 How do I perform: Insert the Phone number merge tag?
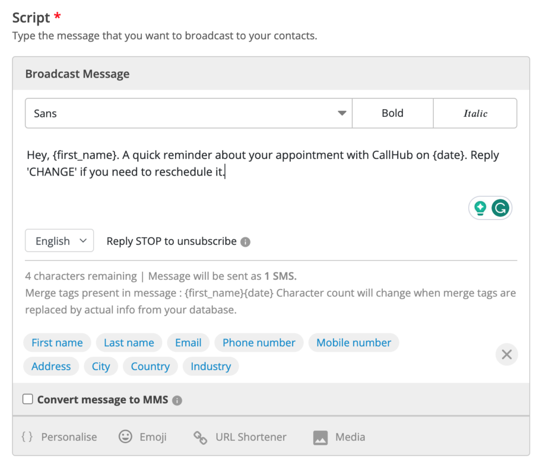click(x=259, y=343)
